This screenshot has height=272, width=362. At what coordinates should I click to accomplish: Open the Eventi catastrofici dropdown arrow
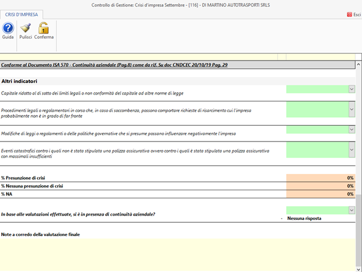352,149
